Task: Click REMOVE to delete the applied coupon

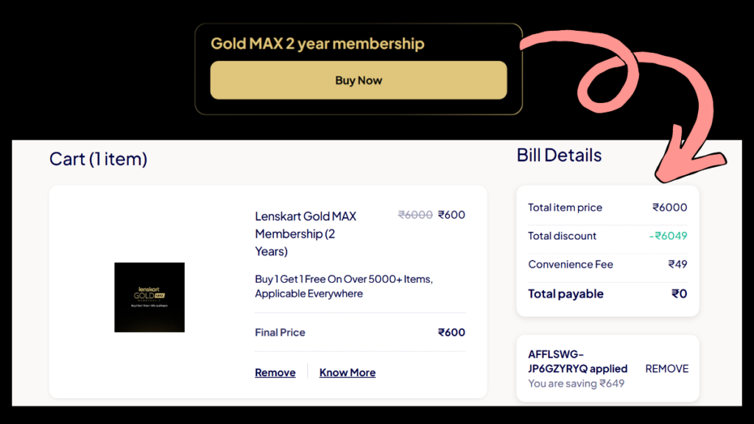Action: (666, 369)
